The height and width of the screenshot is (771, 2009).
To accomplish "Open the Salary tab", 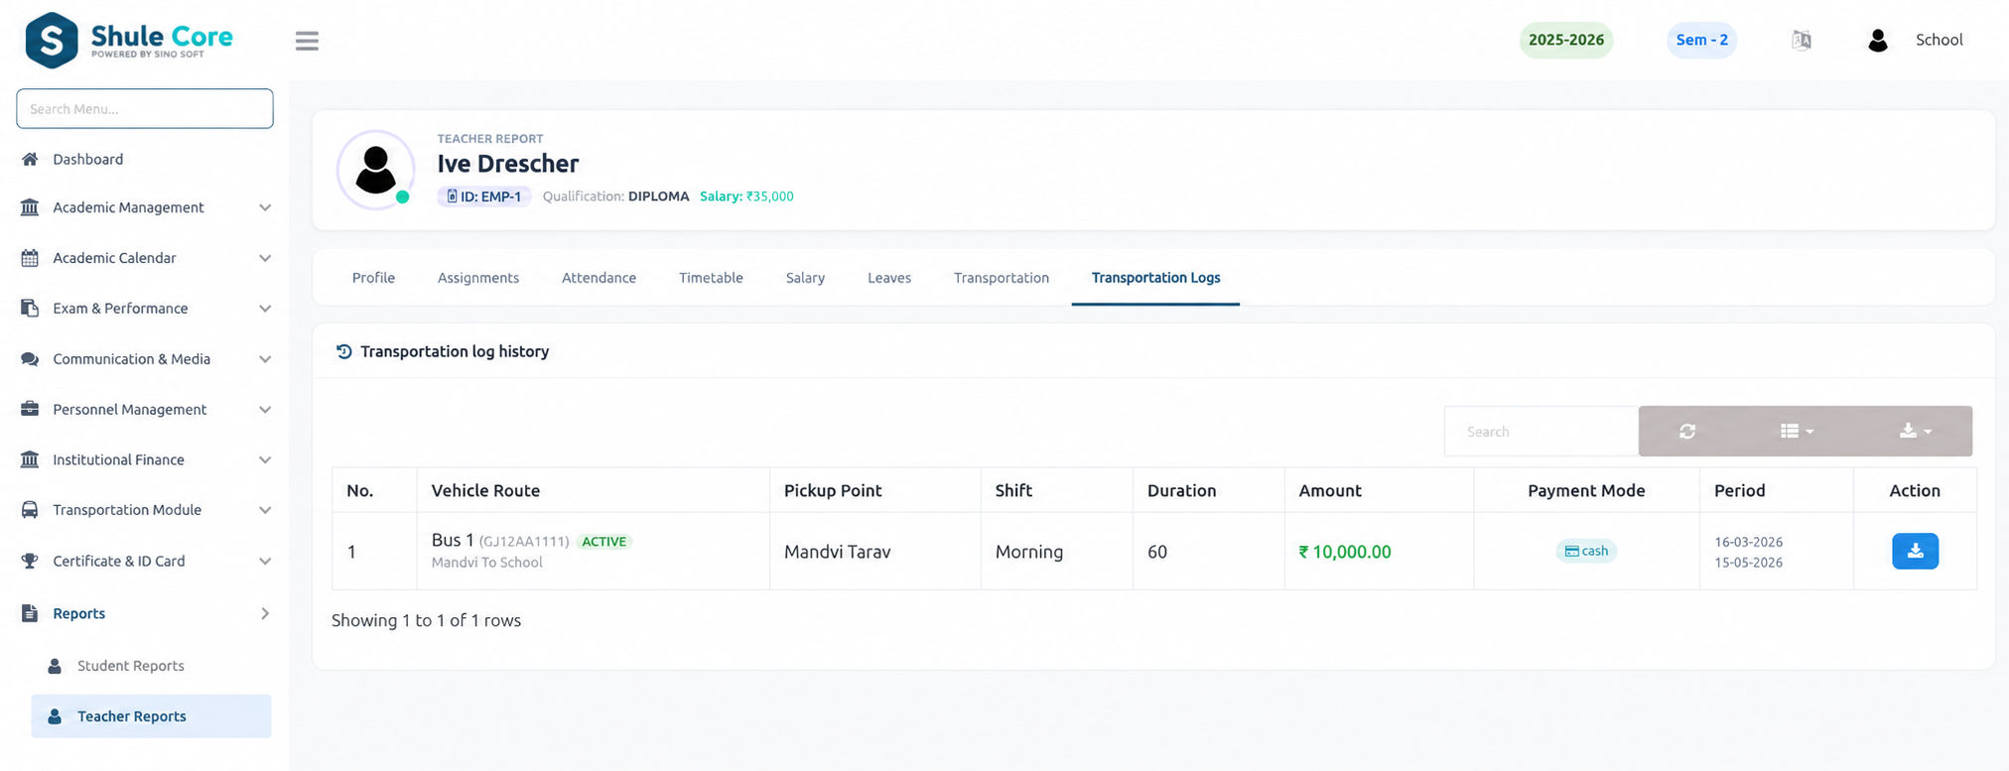I will [x=805, y=278].
